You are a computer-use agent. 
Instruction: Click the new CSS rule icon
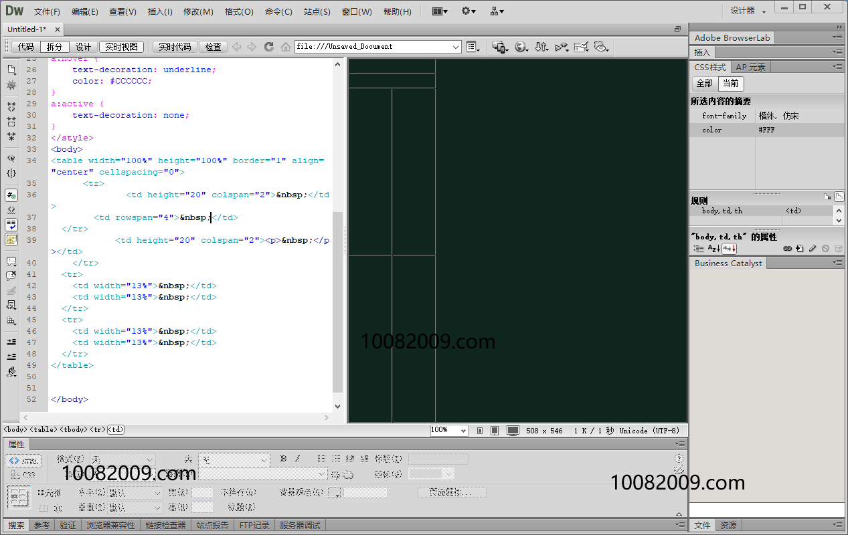[799, 249]
